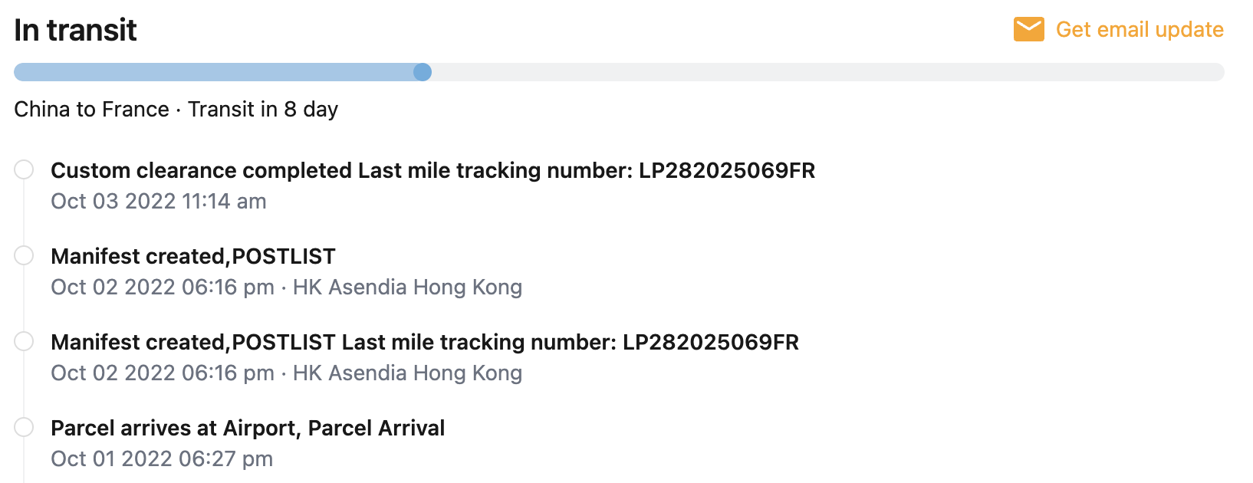The height and width of the screenshot is (483, 1253).
Task: Click tracking number LP282025069FR in Custom clearance entry
Action: 726,170
